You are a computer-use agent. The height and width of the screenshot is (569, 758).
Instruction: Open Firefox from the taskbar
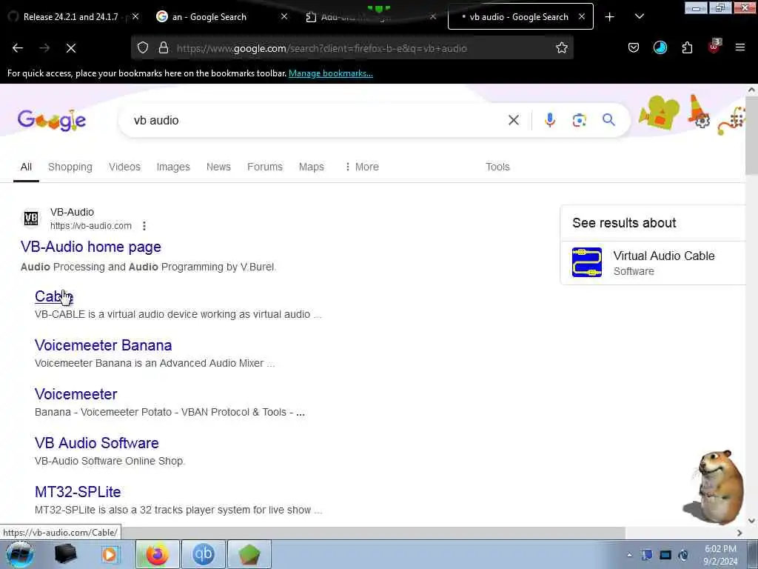(157, 554)
